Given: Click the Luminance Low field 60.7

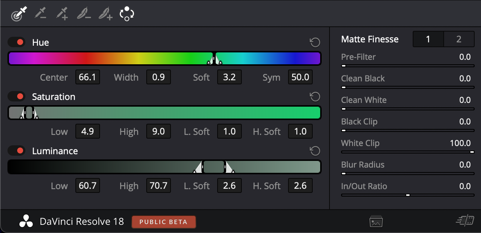Looking at the screenshot, I should pos(87,186).
